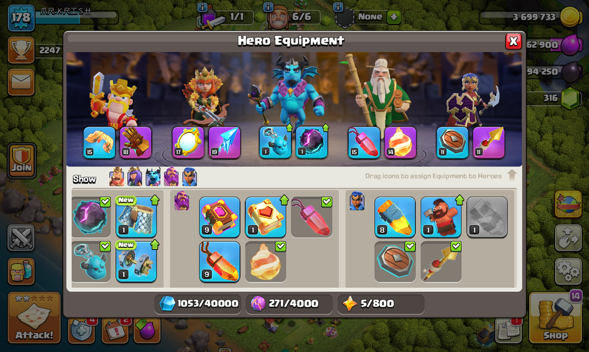Toggle Barbarian King filter in Show row
The width and height of the screenshot is (589, 352).
(x=116, y=177)
